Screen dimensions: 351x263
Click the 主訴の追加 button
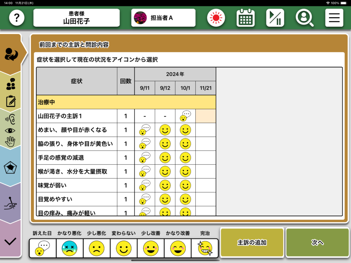(252, 242)
